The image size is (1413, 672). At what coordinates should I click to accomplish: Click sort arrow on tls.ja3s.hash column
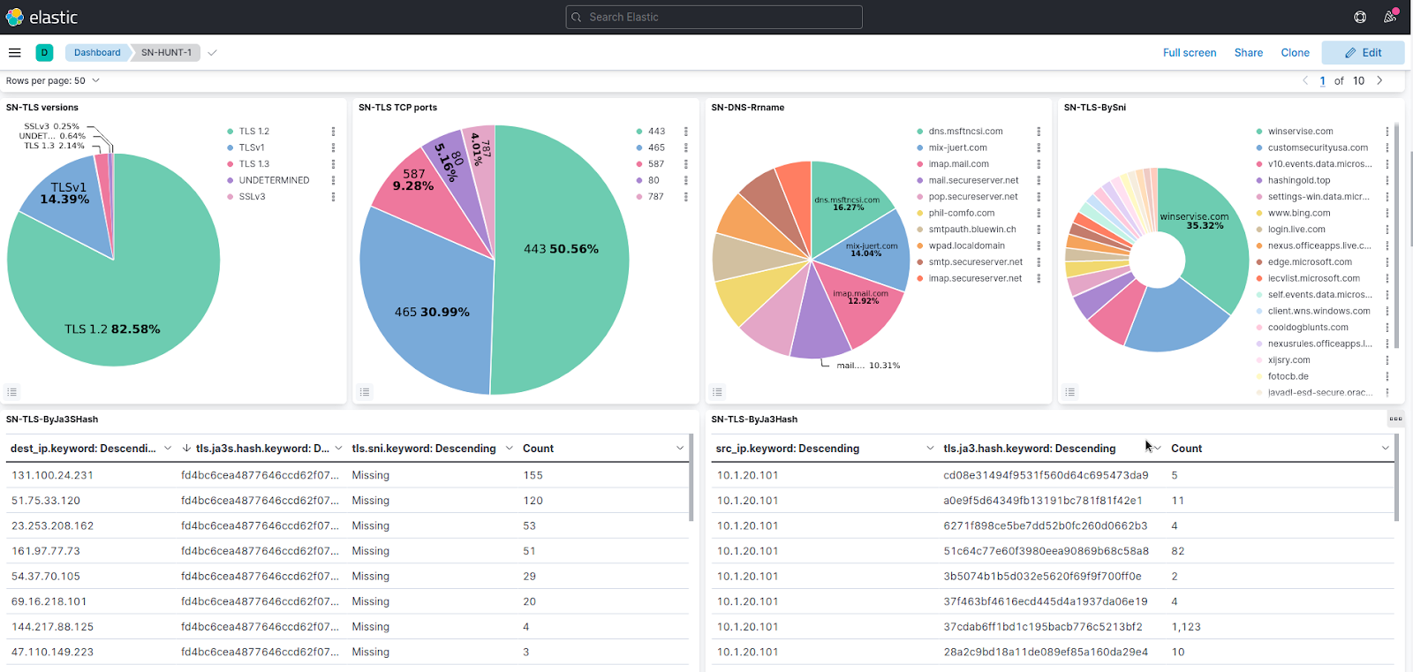click(x=186, y=449)
